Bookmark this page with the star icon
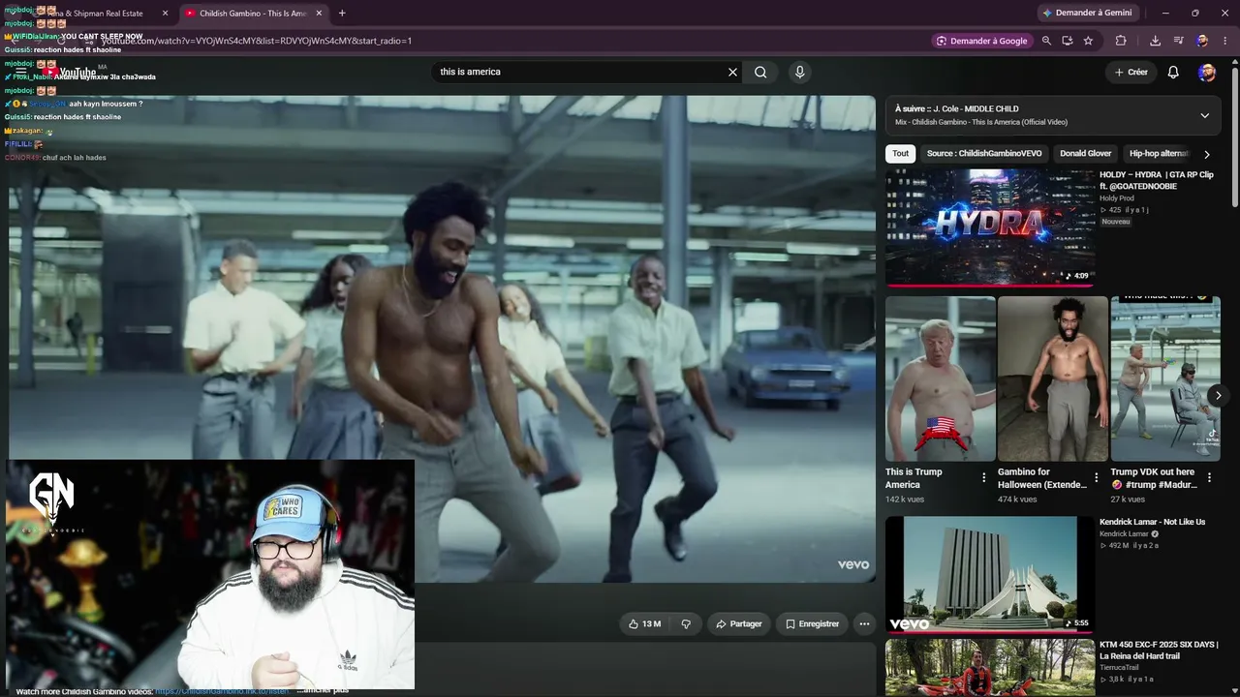Image resolution: width=1240 pixels, height=697 pixels. pyautogui.click(x=1088, y=41)
